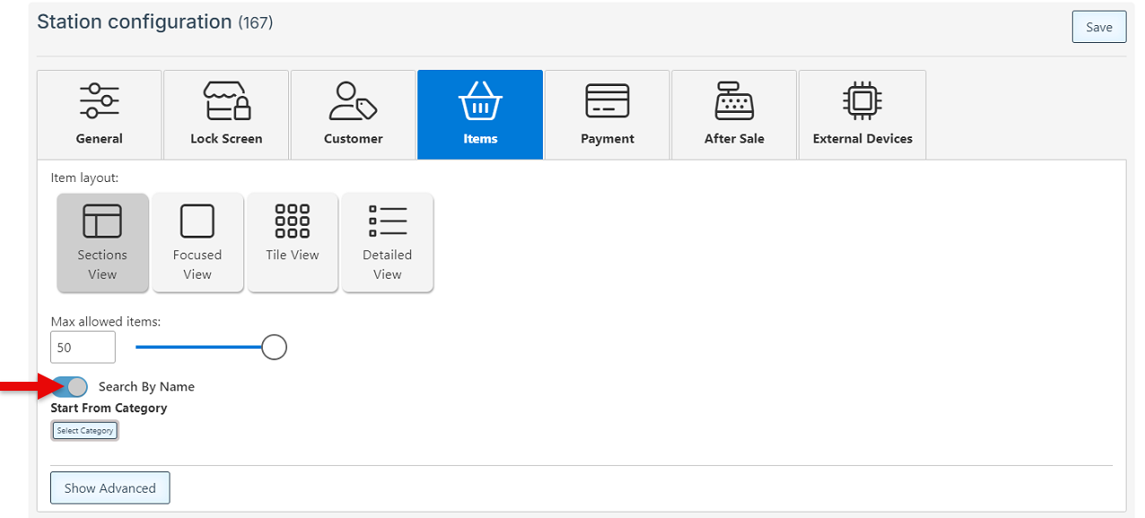The width and height of the screenshot is (1145, 518).
Task: Switch to the After Sale tab
Action: [734, 115]
